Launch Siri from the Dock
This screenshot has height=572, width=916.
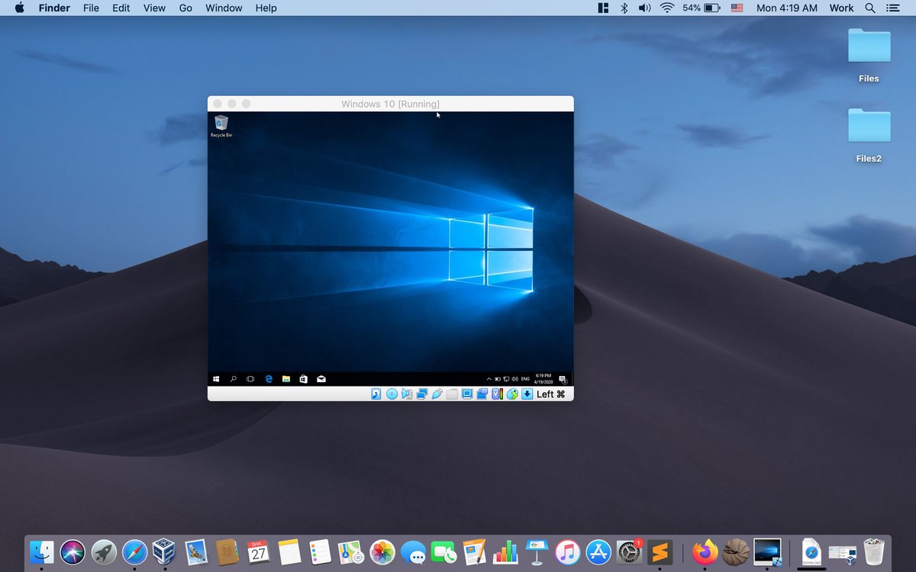click(x=73, y=551)
